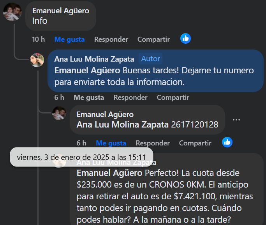Click Compartir under the Info comment
This screenshot has width=266, height=225.
click(153, 39)
